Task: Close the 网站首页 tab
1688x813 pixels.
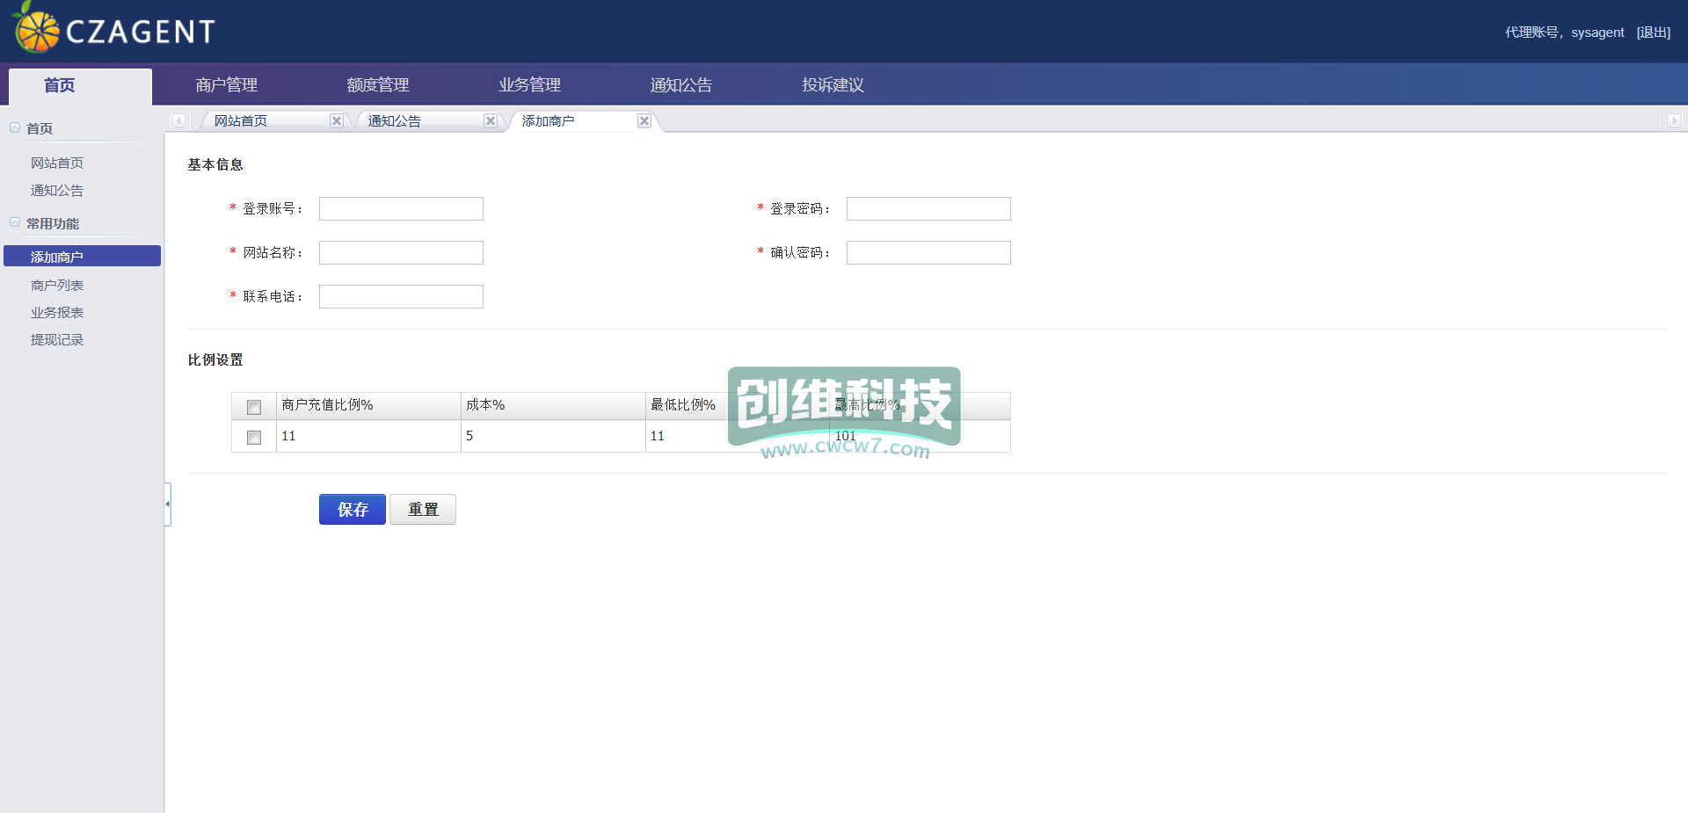Action: pyautogui.click(x=336, y=121)
